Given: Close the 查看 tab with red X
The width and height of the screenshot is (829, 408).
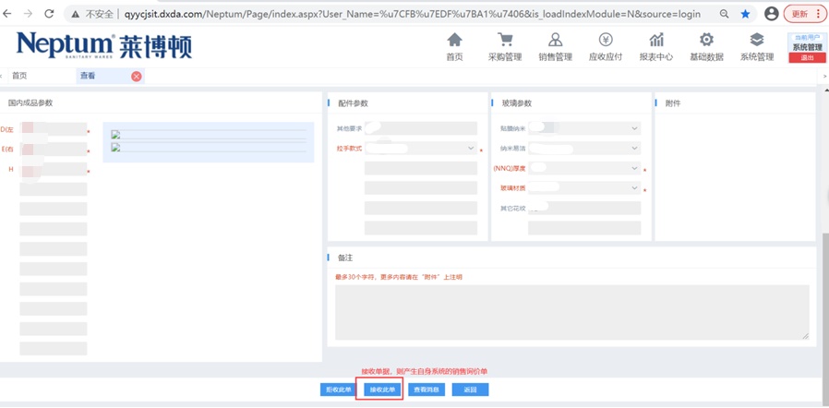Looking at the screenshot, I should (x=137, y=77).
